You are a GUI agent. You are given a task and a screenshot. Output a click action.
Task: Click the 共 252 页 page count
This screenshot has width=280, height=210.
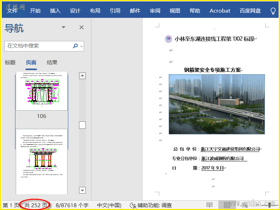[x=36, y=205]
